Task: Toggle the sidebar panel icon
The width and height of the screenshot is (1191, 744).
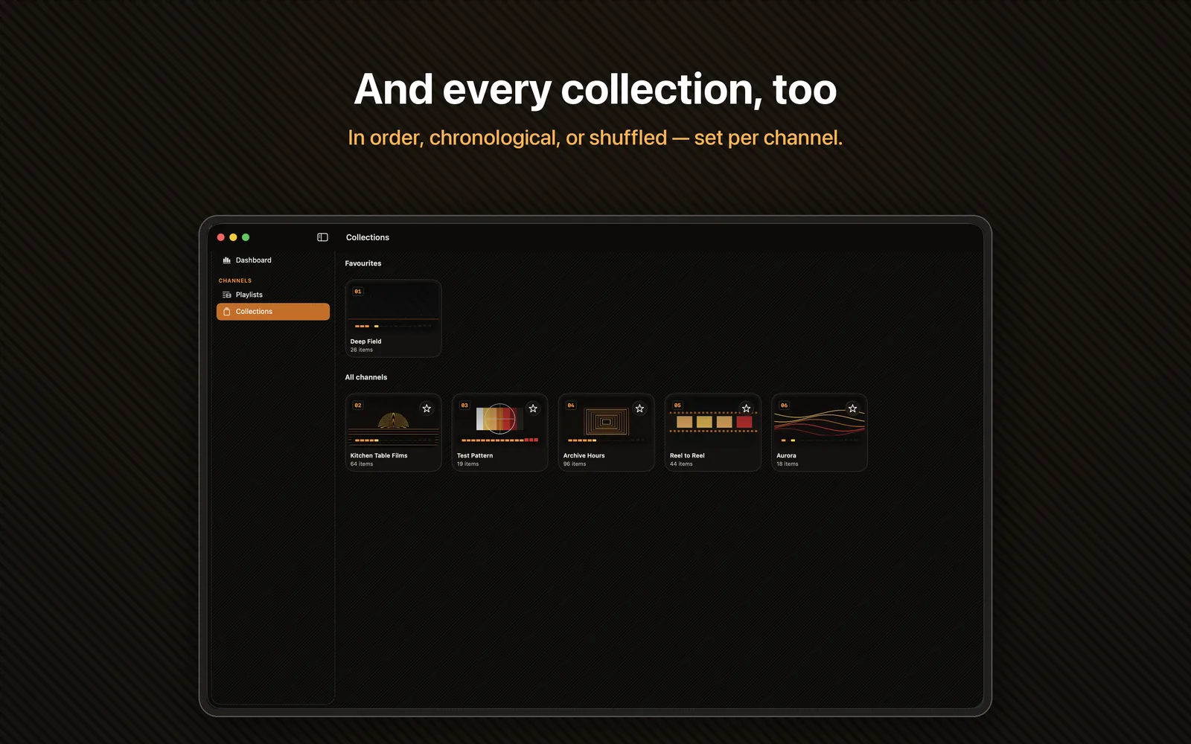Action: tap(322, 237)
